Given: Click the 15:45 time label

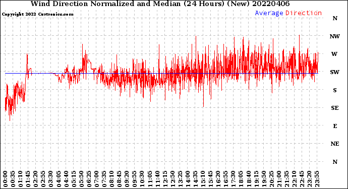Looking at the screenshot, I should coord(211,179).
